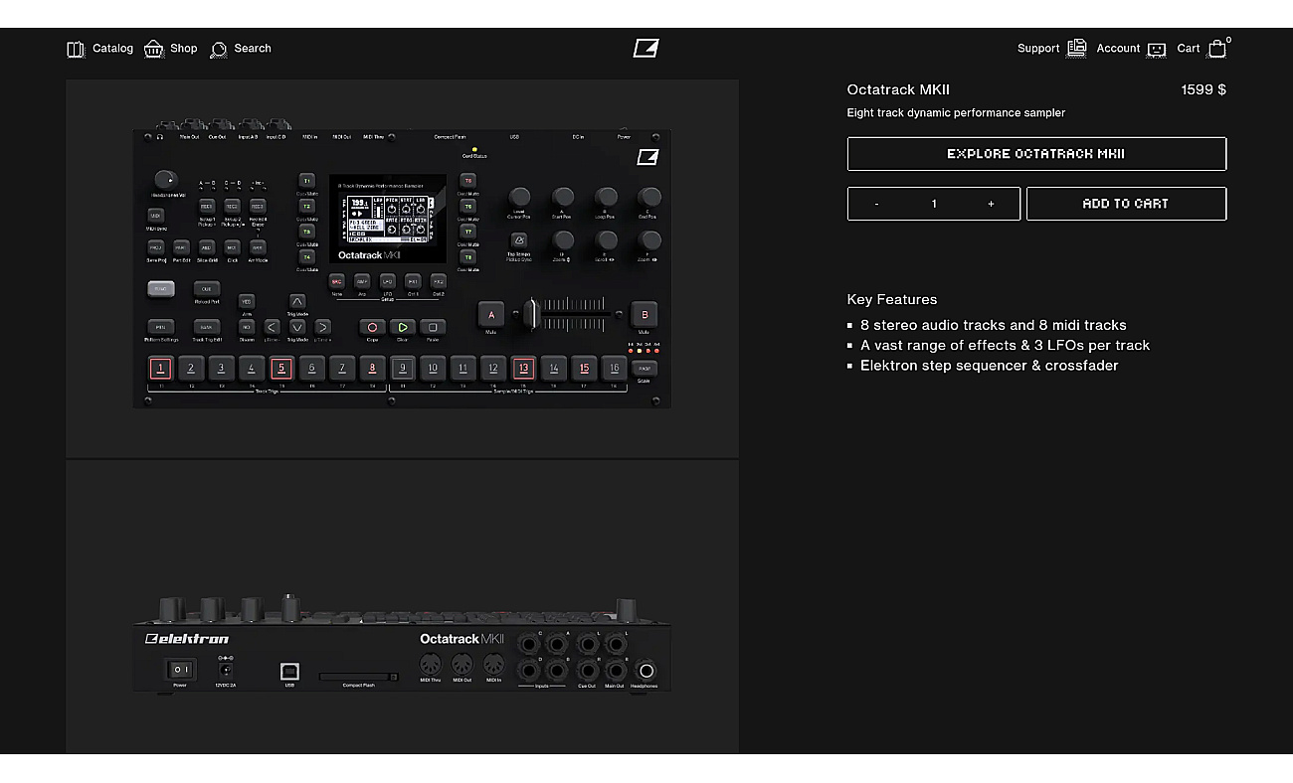Open the Catalog book icon
Screen dimensions: 1293x783
76,49
